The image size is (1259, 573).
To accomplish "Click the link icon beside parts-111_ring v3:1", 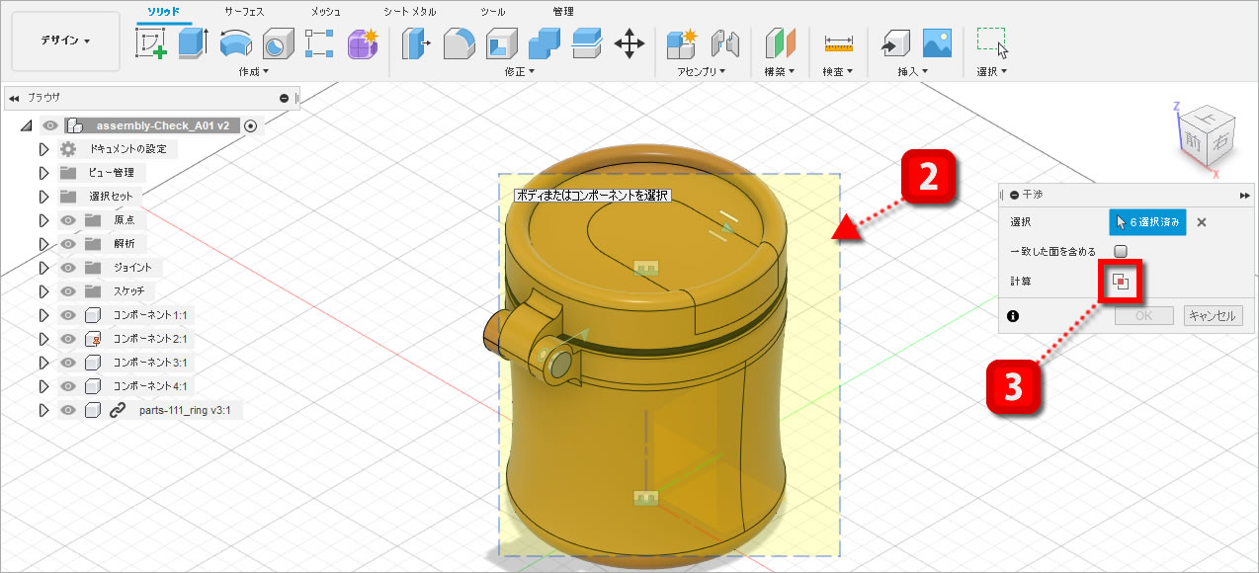I will 117,410.
